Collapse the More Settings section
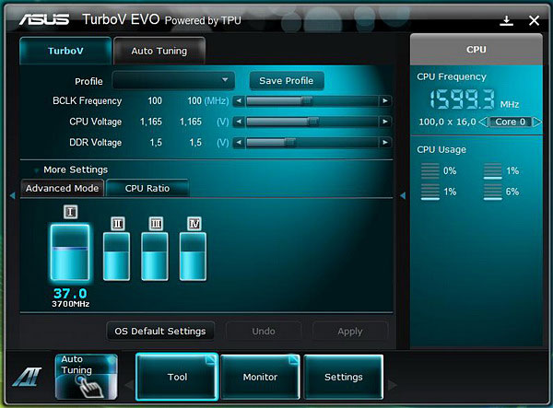The height and width of the screenshot is (408, 553). click(x=36, y=170)
